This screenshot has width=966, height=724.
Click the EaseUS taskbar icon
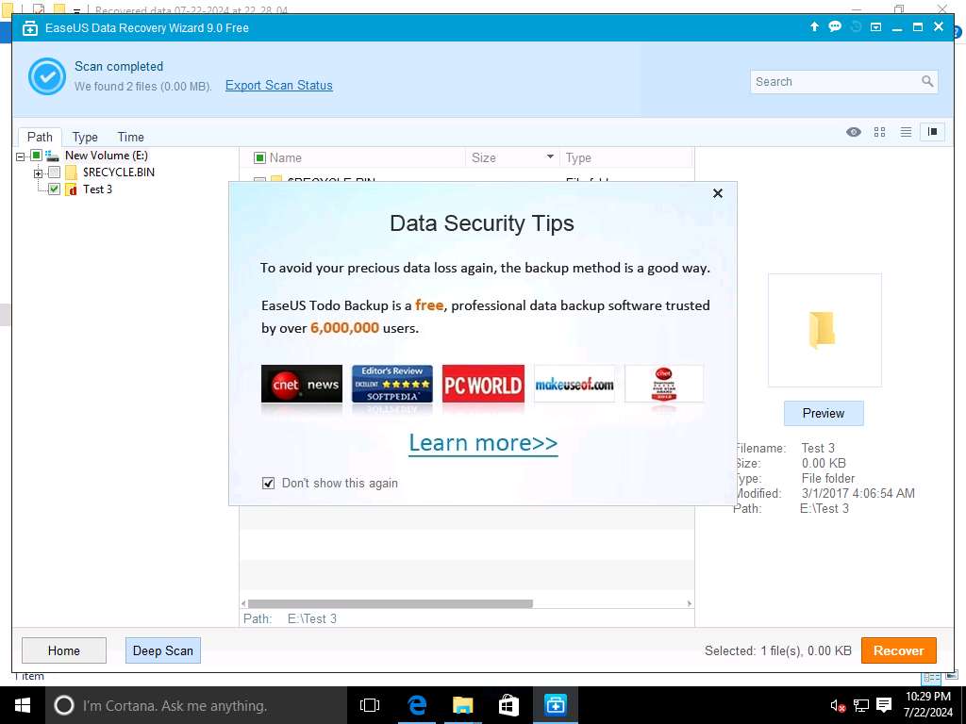(x=555, y=705)
